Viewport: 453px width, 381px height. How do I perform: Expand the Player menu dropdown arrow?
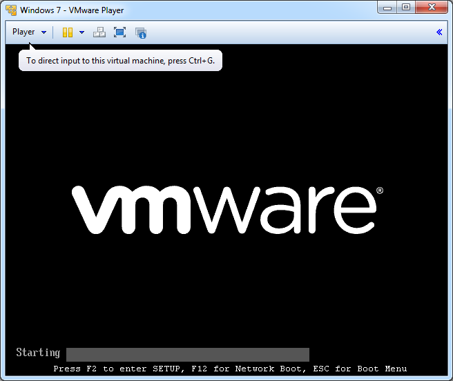pos(44,32)
